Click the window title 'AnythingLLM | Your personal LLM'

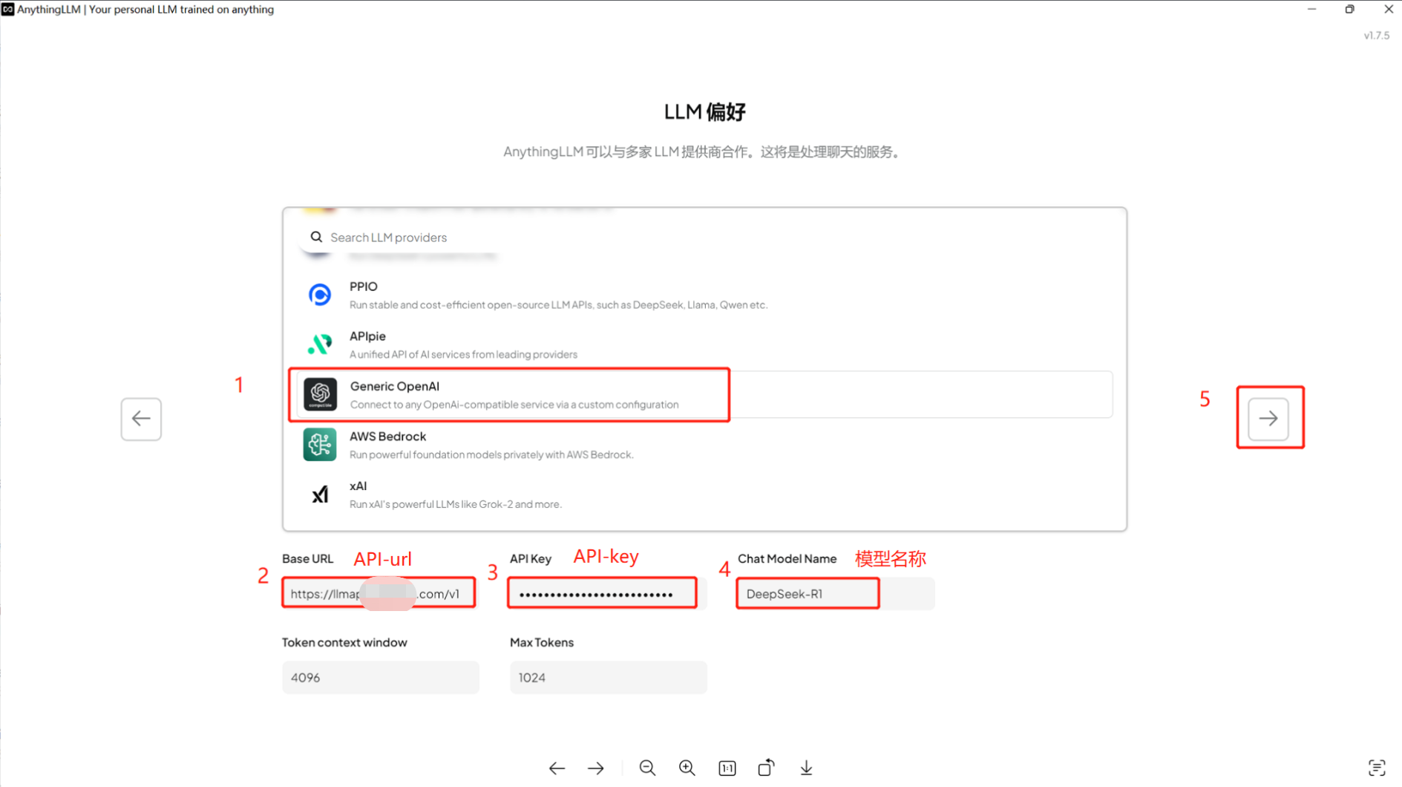(145, 9)
